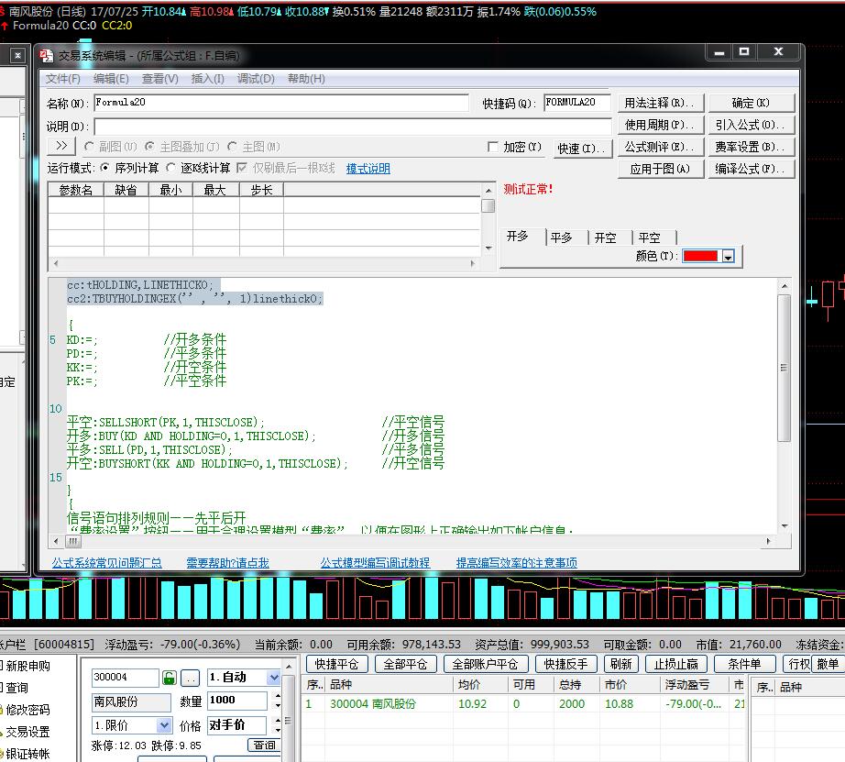Click the 撤单 button

(828, 664)
